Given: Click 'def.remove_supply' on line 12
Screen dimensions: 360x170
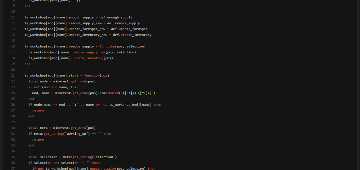Looking at the screenshot, I should tap(123, 23).
